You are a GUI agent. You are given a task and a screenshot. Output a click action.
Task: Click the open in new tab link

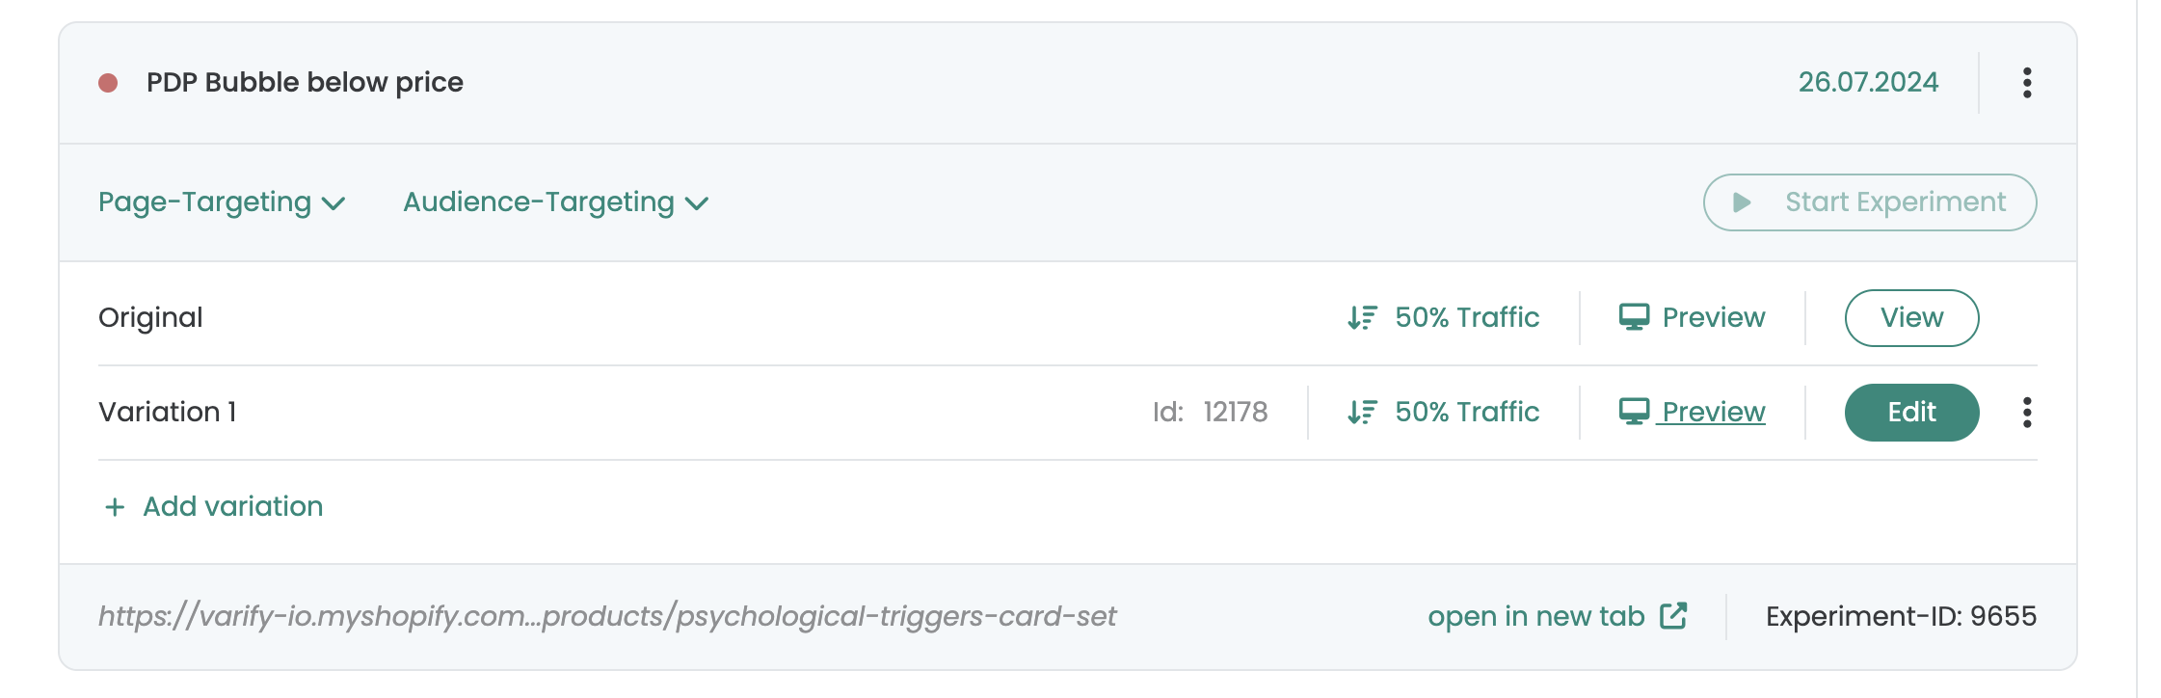[x=1535, y=616]
